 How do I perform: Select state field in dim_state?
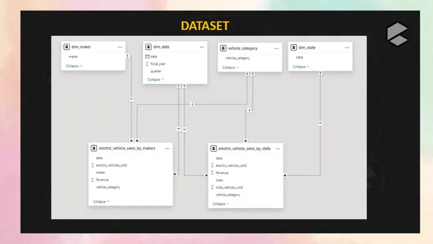pos(299,57)
